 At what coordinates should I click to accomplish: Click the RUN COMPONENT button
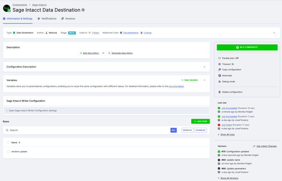(x=247, y=47)
